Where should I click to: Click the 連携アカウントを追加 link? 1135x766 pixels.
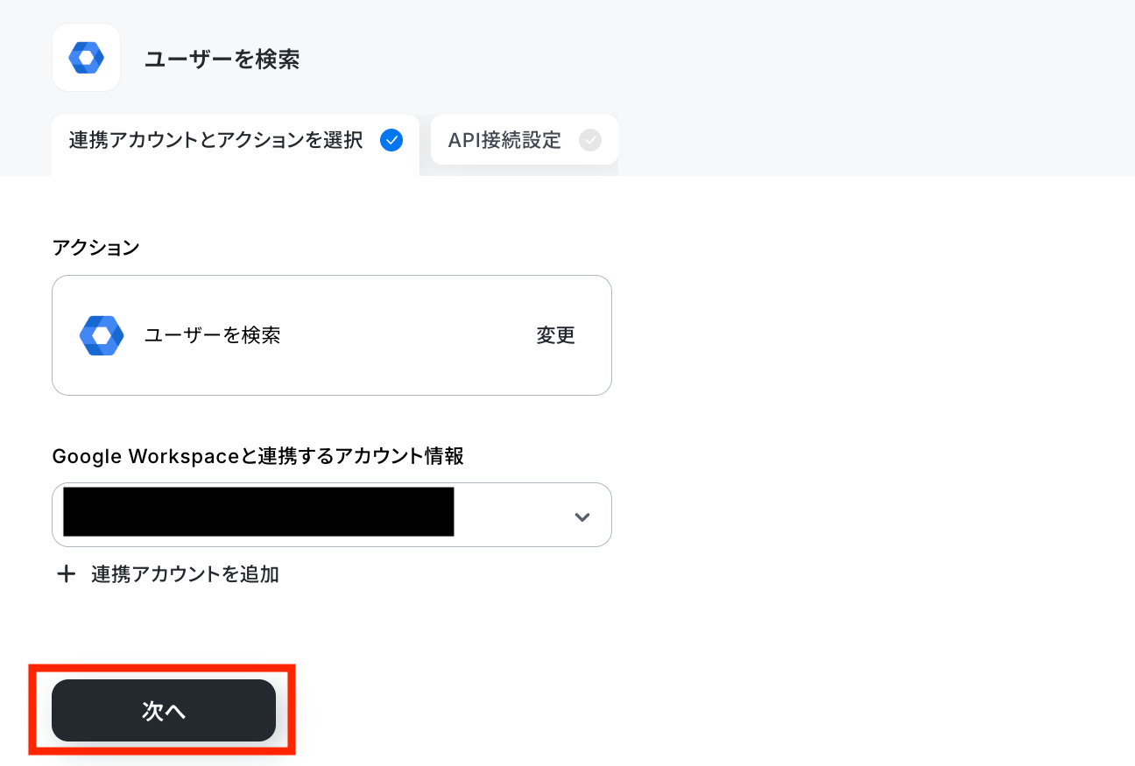click(185, 574)
